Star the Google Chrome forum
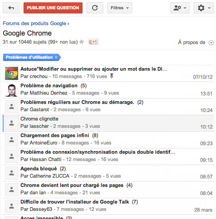The width and height of the screenshot is (216, 219). [x=81, y=42]
